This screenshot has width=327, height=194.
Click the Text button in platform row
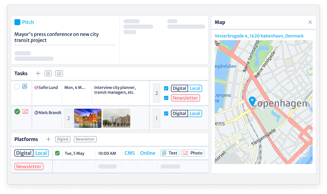click(170, 153)
